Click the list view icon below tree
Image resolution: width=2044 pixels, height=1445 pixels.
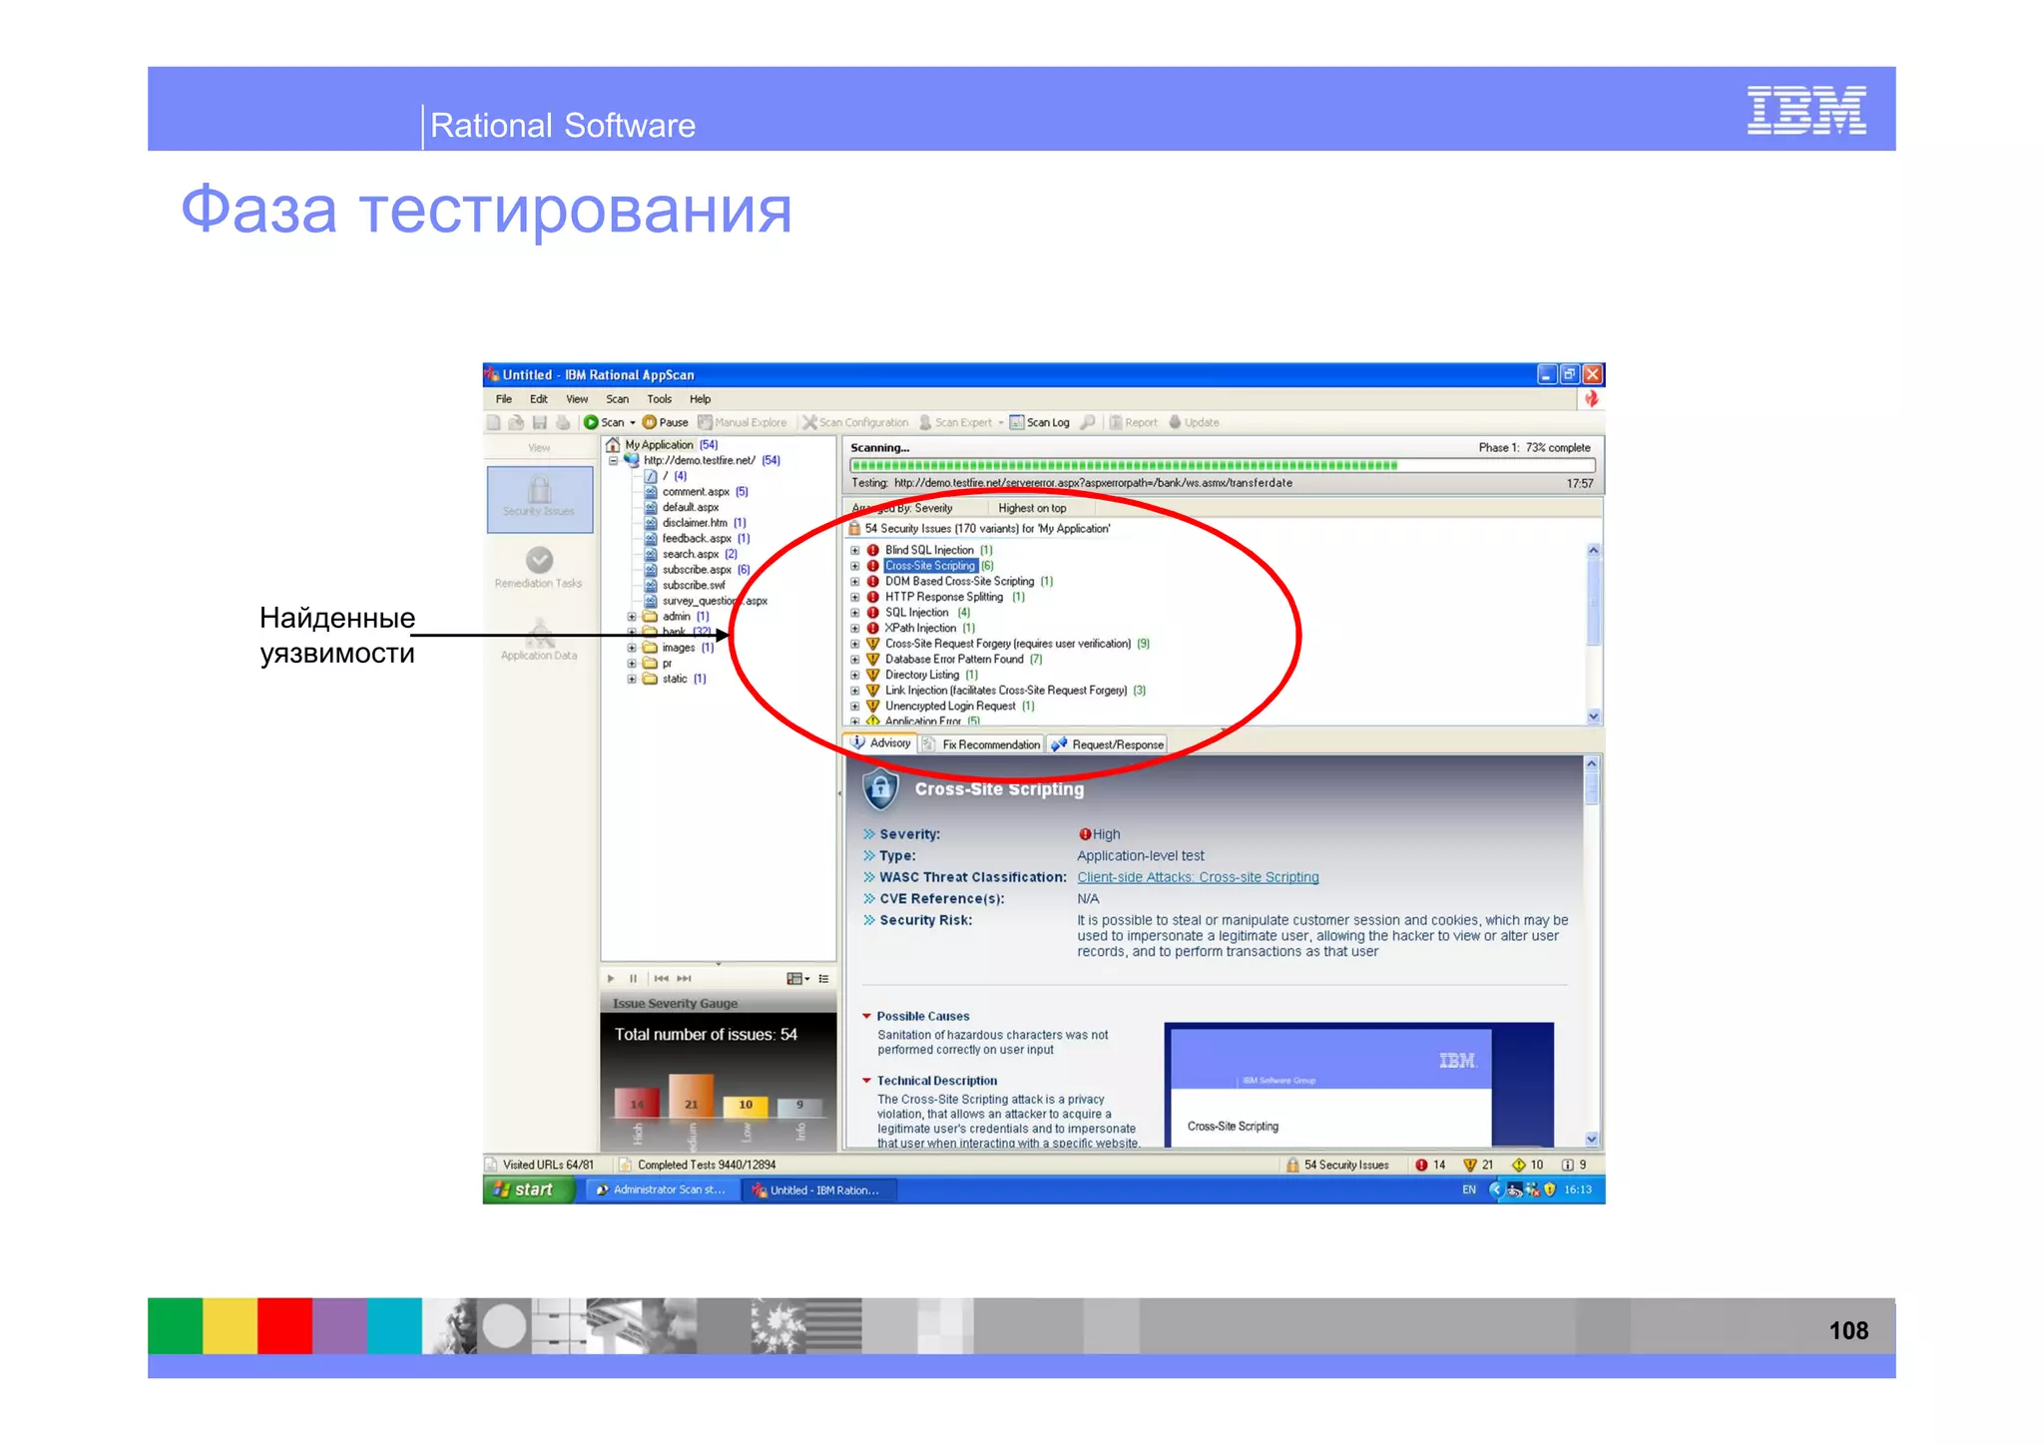823,978
